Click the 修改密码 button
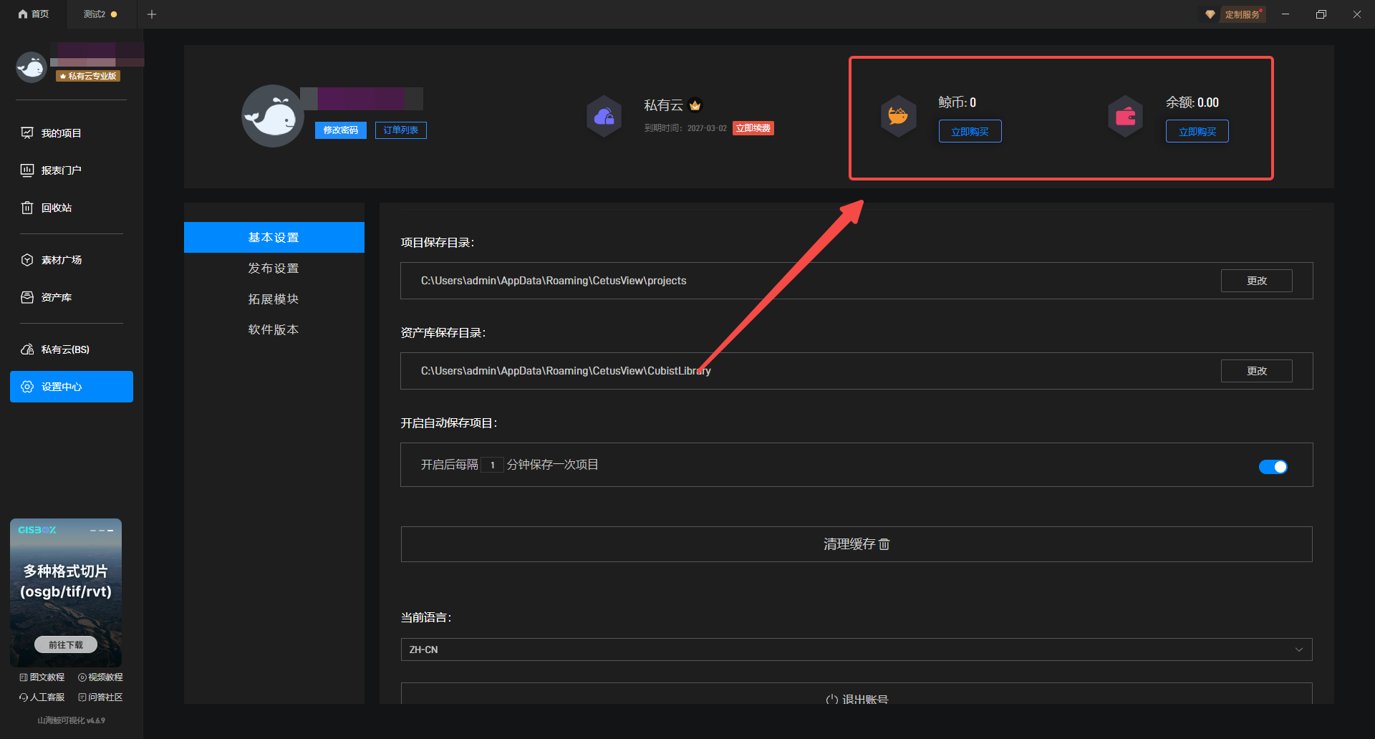 341,130
